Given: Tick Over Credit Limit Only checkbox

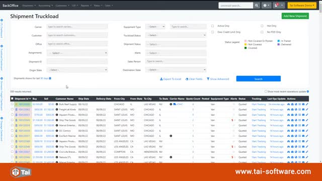Looking at the screenshot, I should 212,32.
